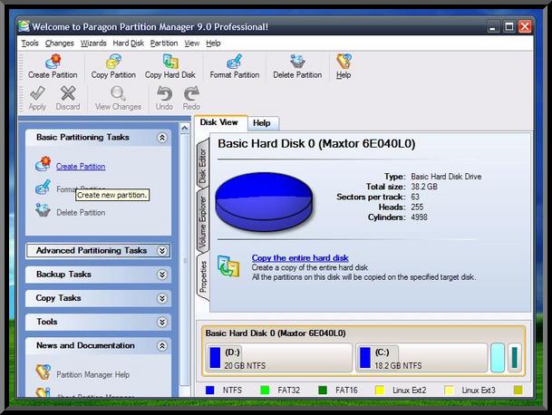Open the Wizards menu
Viewport: 552px width, 415px height.
tap(93, 43)
